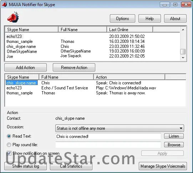The height and width of the screenshot is (173, 193).
Task: Click last online '19.03.2009 16:00:09' cell
Action: tap(127, 51)
